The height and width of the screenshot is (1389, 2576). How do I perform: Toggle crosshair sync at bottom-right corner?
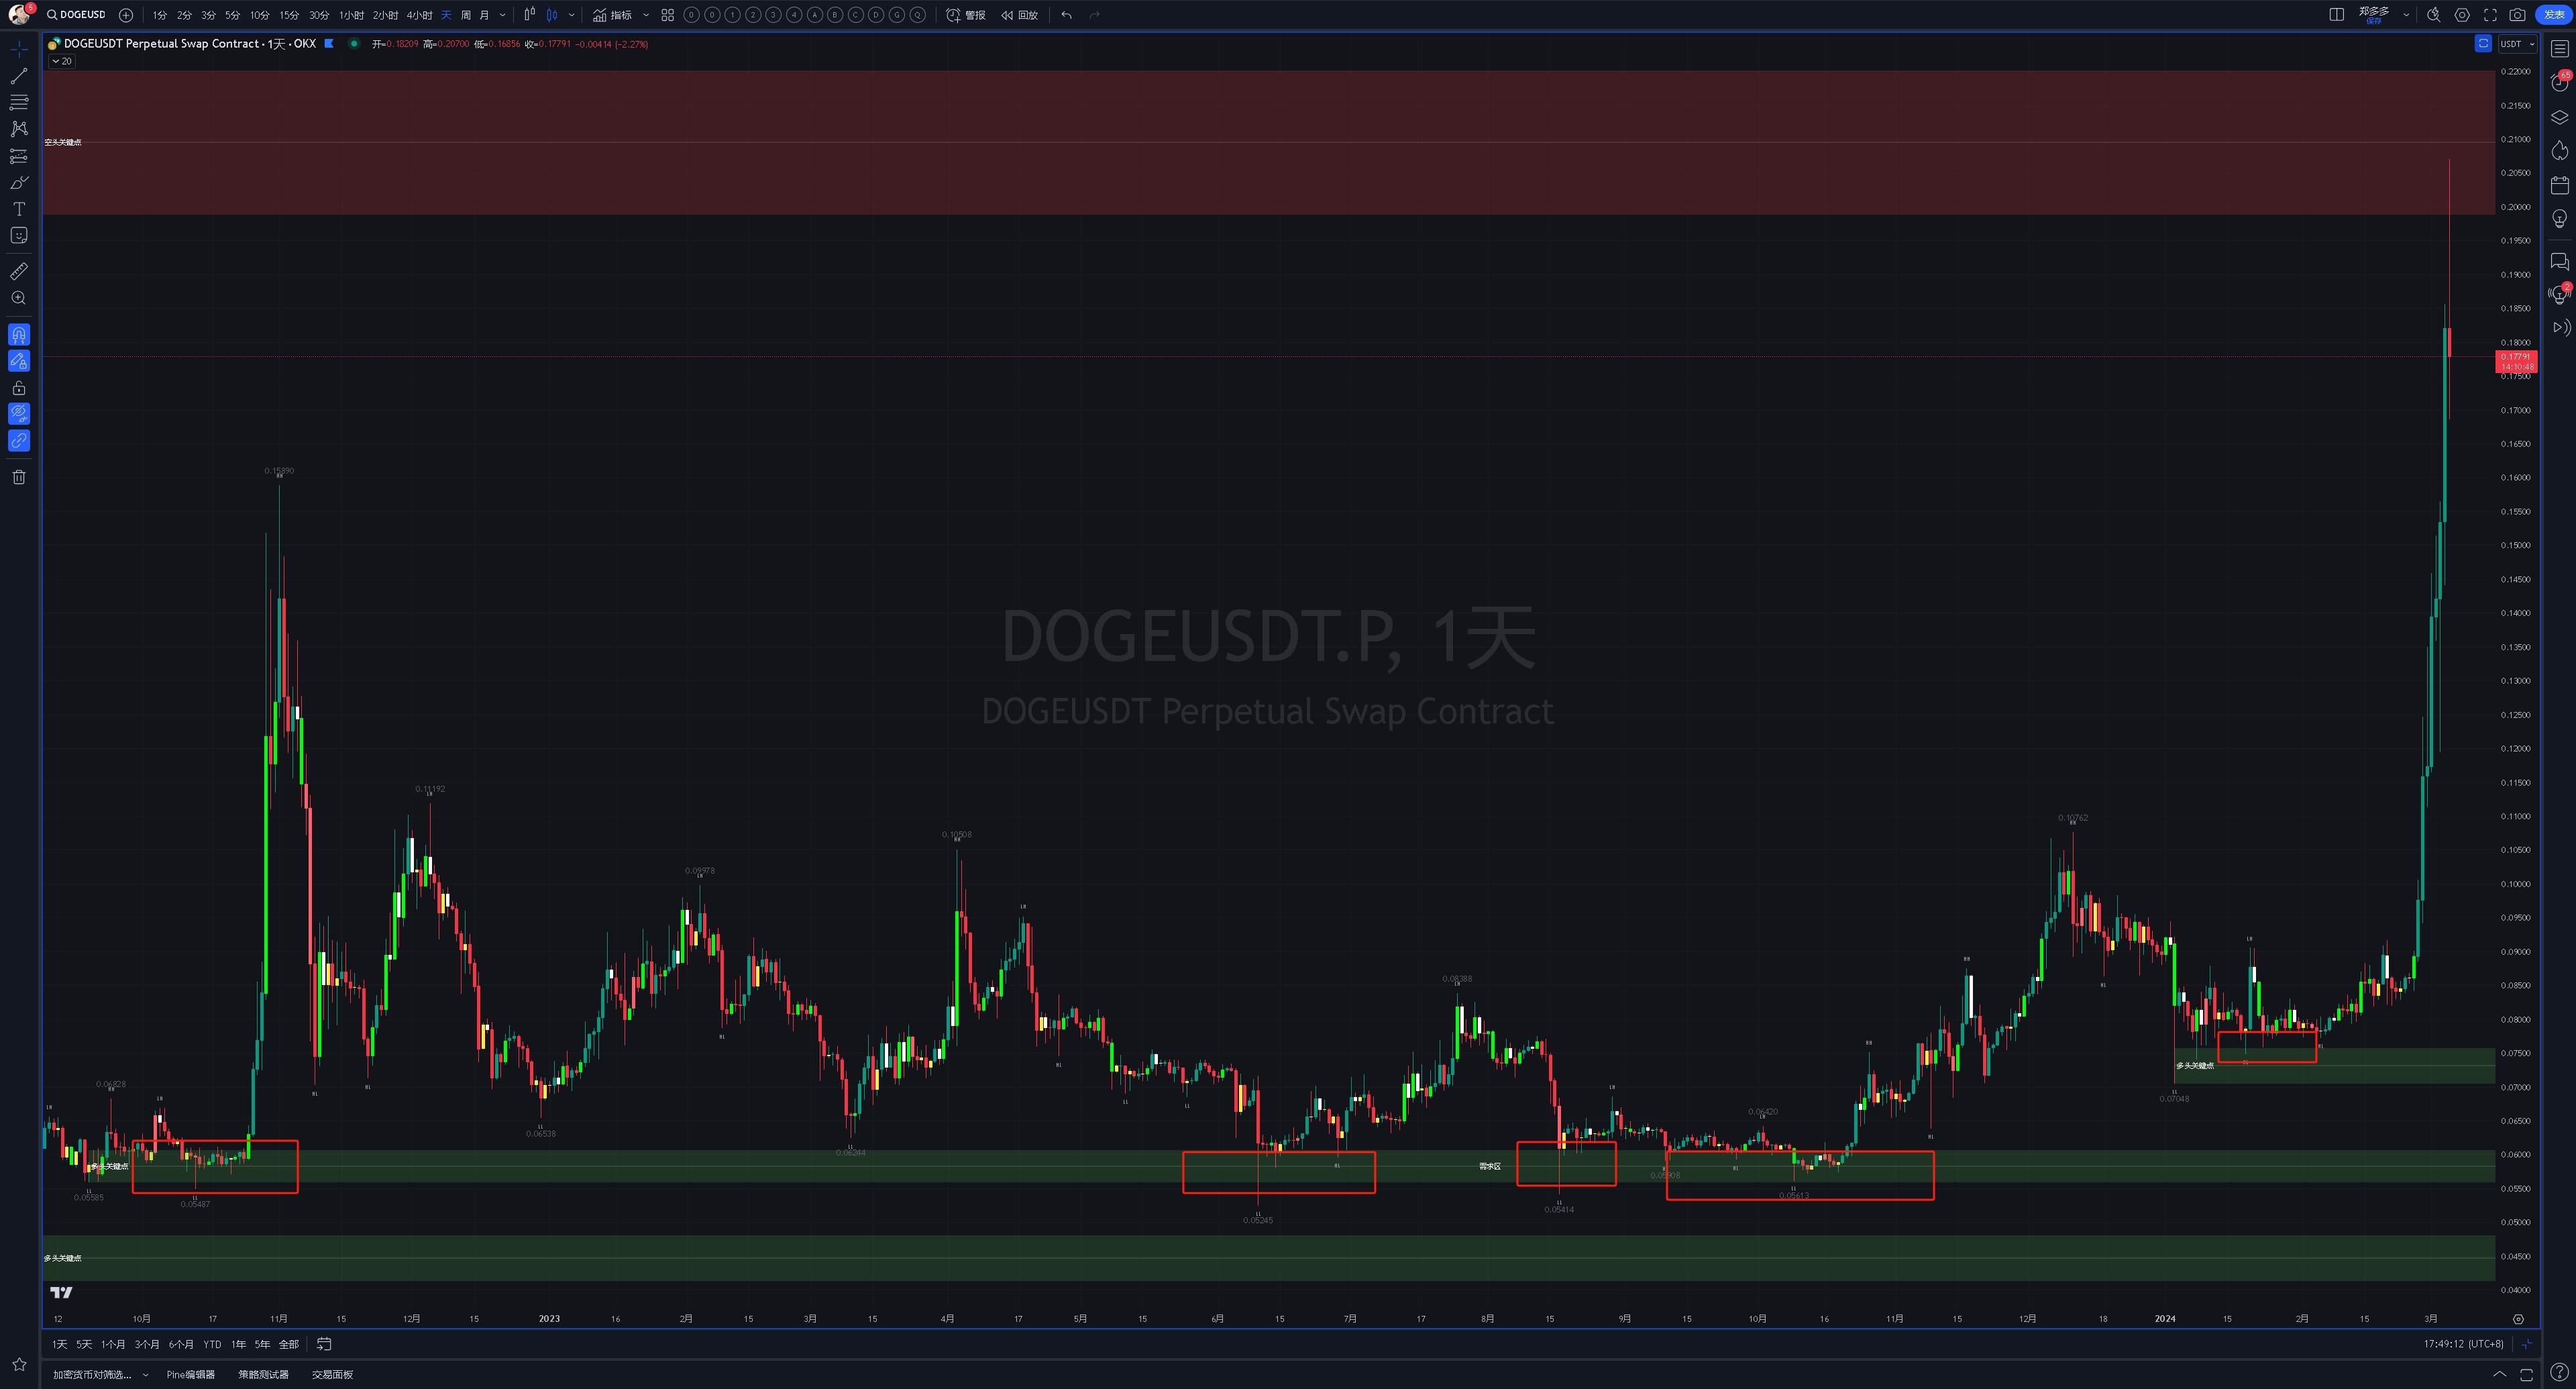coord(2526,1344)
